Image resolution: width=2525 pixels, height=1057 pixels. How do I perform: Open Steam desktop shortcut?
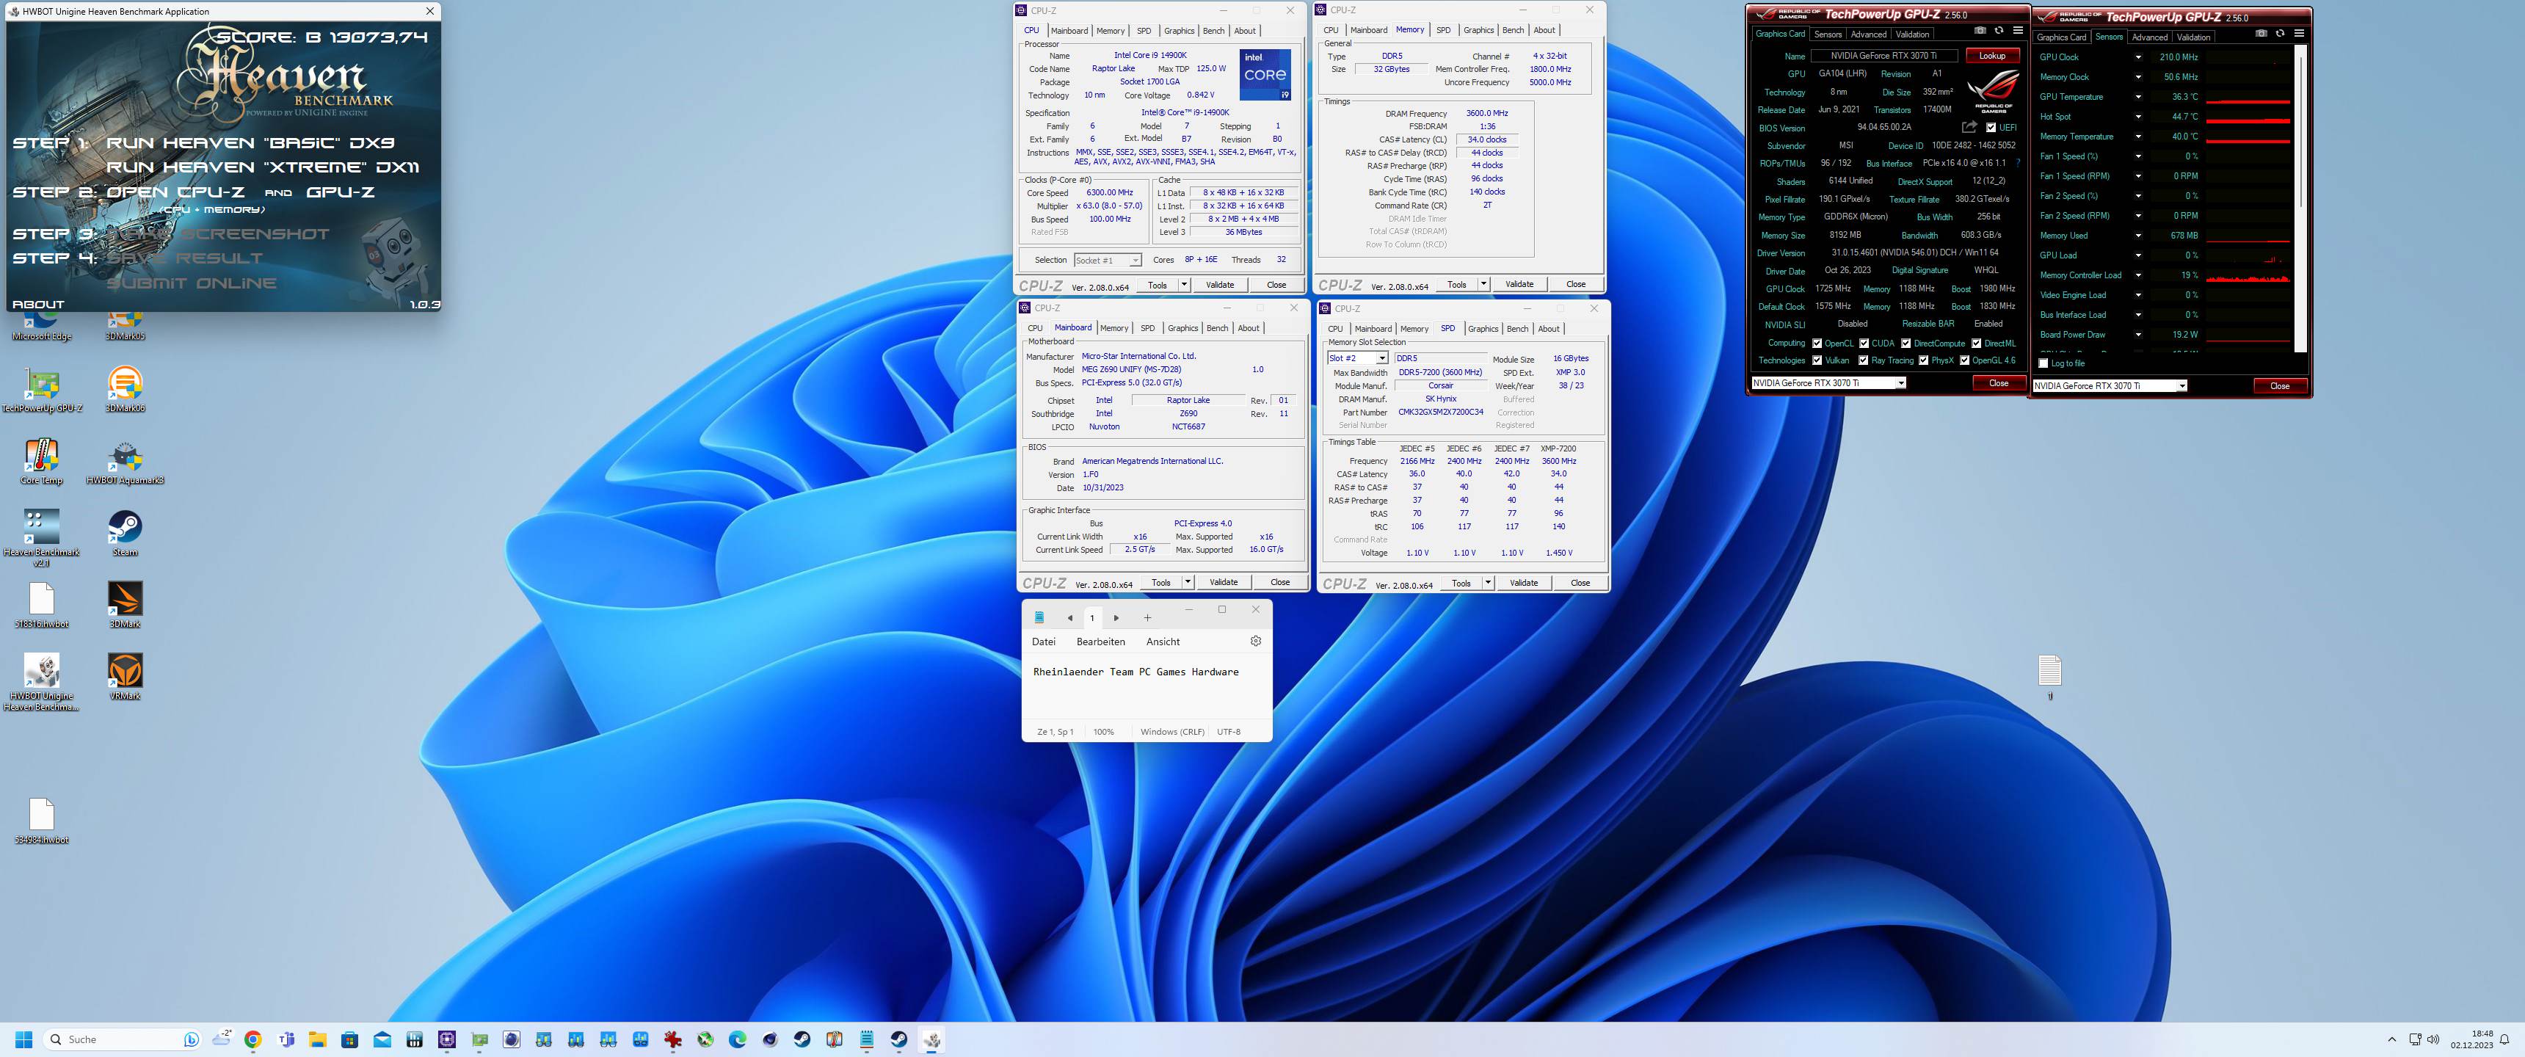[125, 534]
